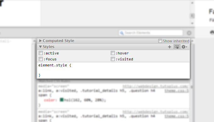
Task: Click the page scrollbar up arrow
Action: click(192, 3)
